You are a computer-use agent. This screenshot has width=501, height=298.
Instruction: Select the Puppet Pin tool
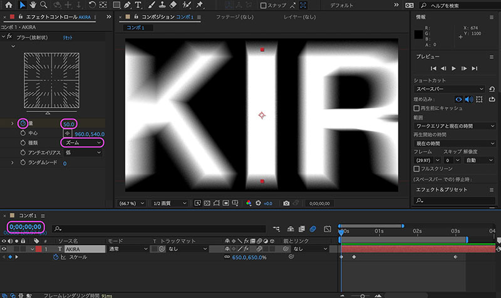coord(200,5)
